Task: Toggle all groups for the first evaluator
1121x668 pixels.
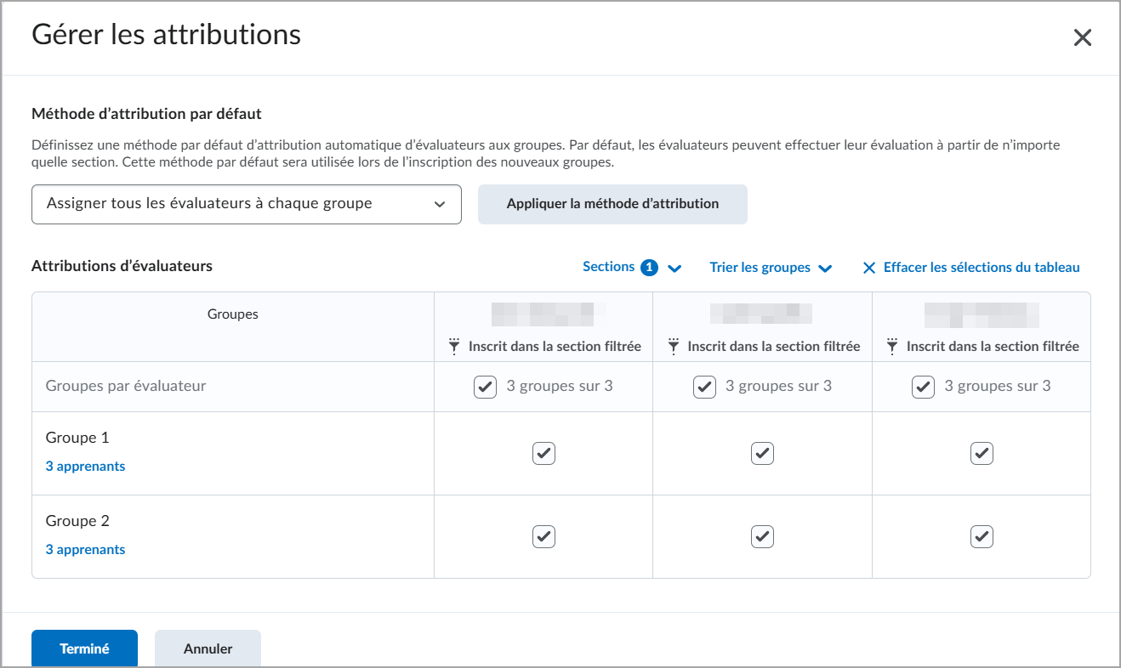Action: tap(485, 387)
